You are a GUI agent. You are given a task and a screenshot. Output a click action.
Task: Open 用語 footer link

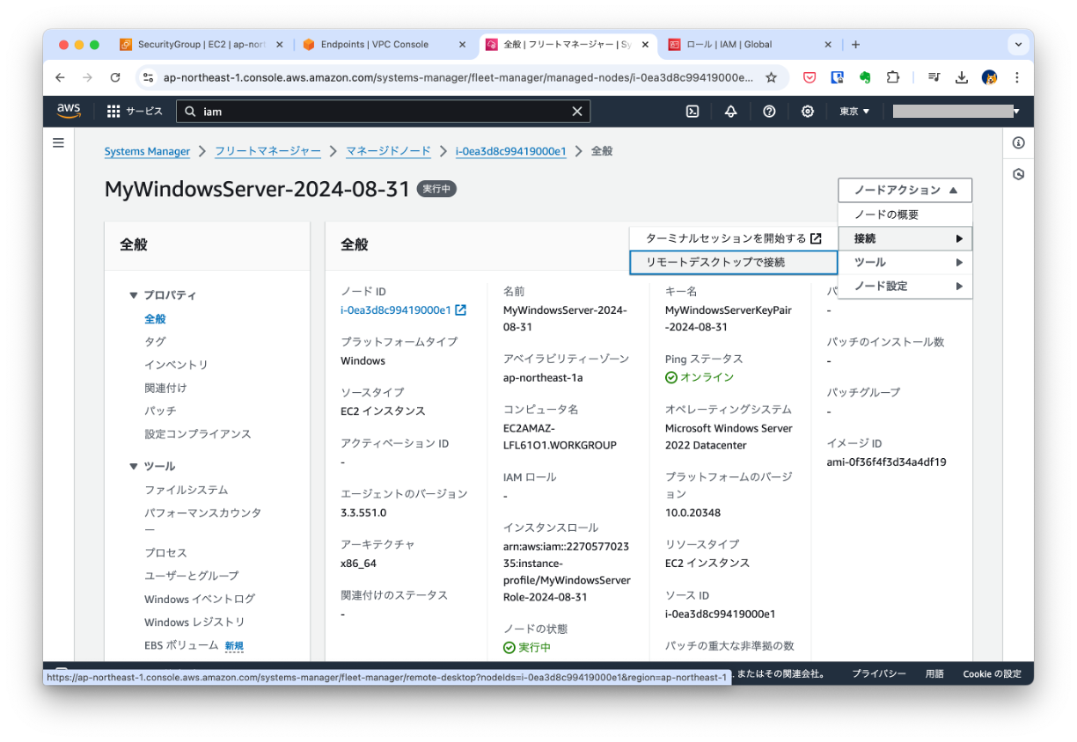[x=934, y=673]
